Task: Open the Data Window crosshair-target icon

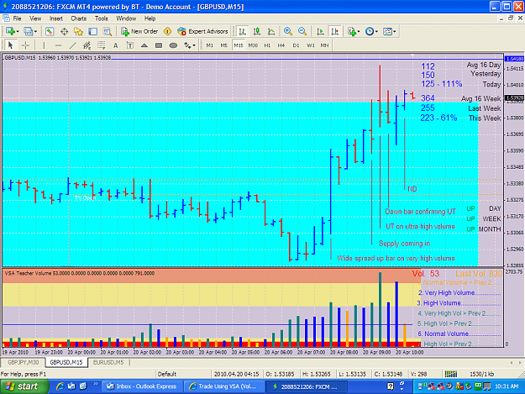Action: (64, 31)
